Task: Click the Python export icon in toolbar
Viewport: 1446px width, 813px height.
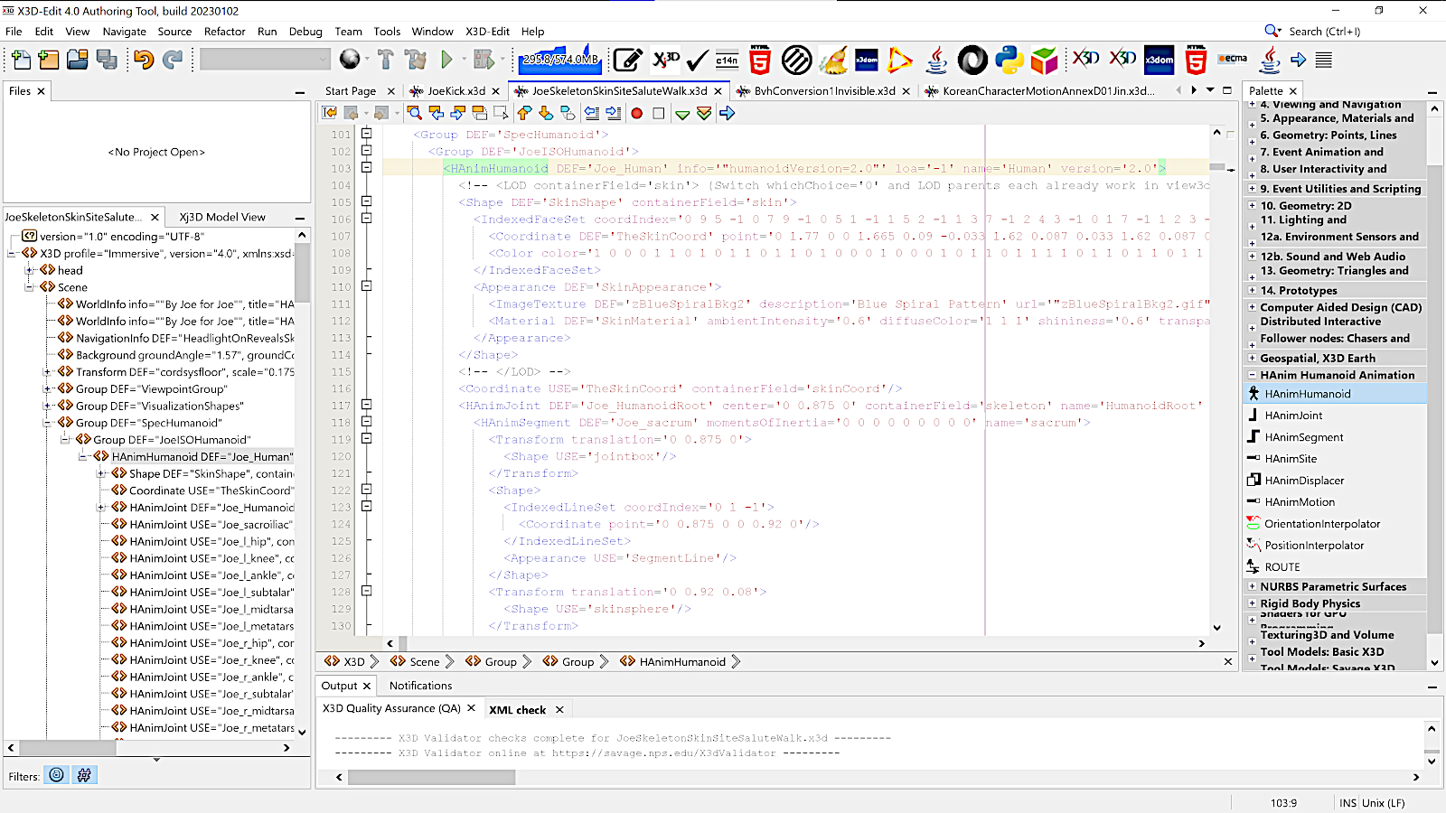Action: coord(1009,60)
